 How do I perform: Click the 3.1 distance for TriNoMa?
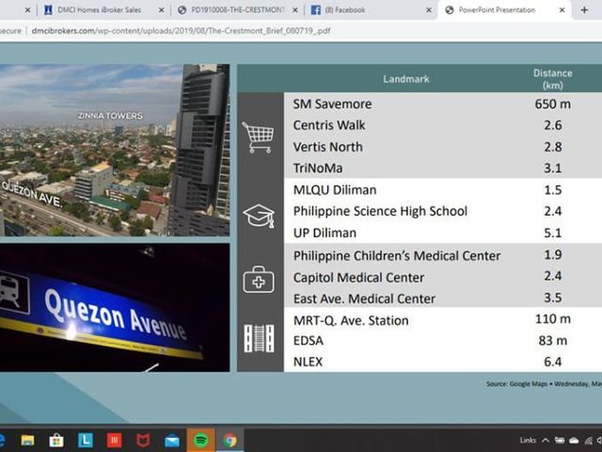click(552, 169)
